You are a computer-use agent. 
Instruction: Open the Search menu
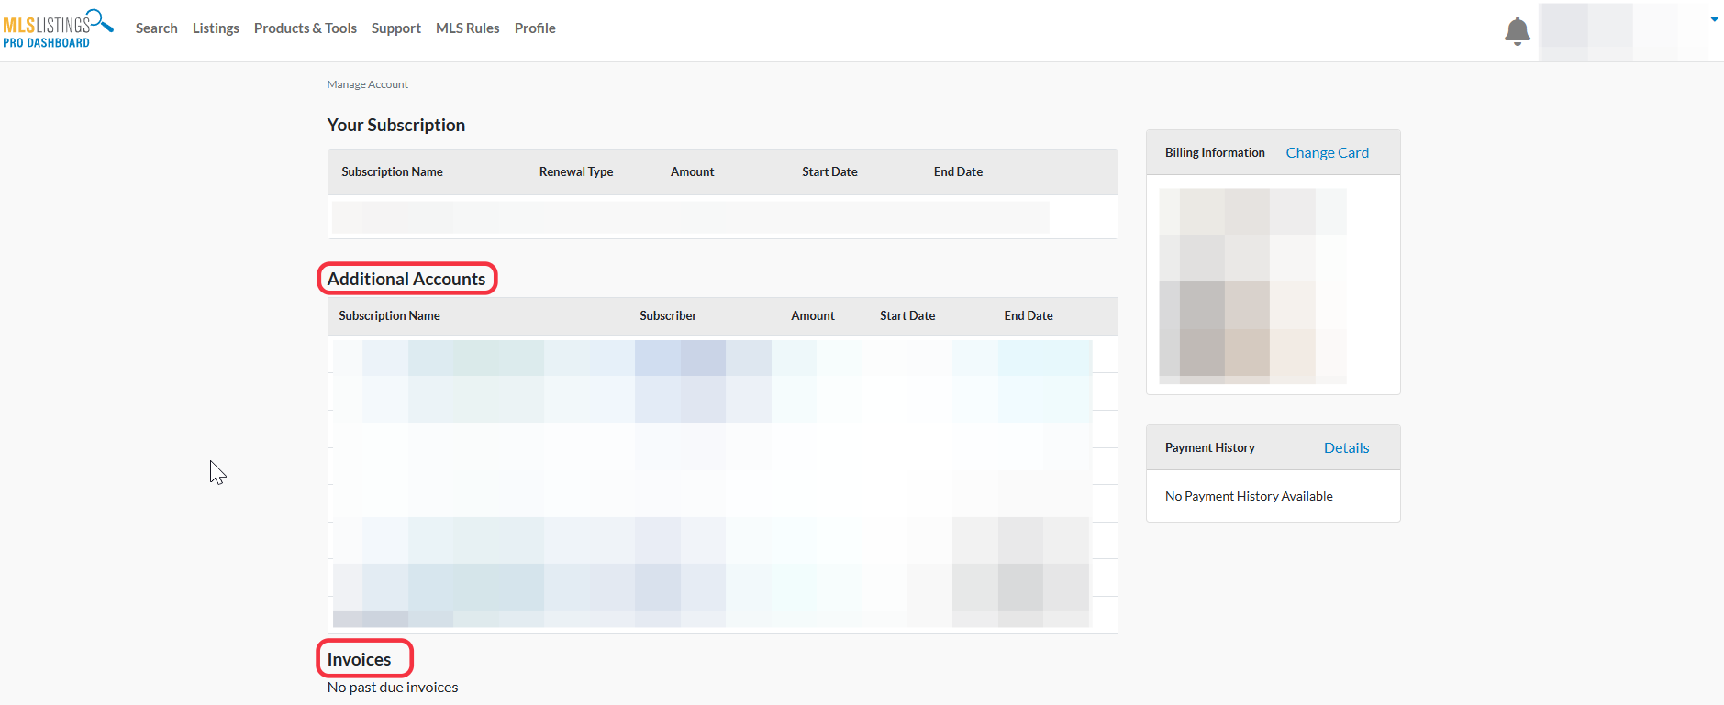pyautogui.click(x=157, y=28)
